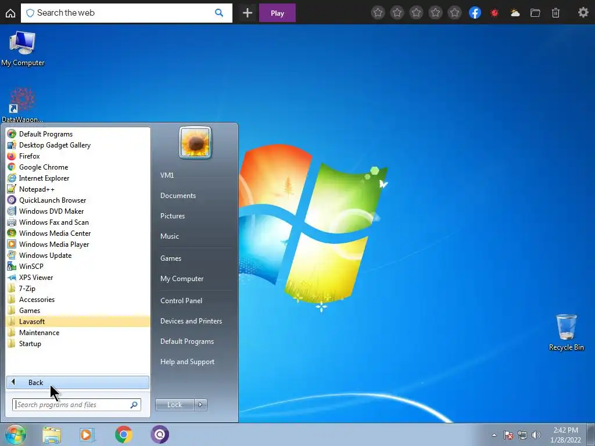Viewport: 595px width, 446px height.
Task: Expand the Lavasoft folder
Action: pyautogui.click(x=78, y=321)
